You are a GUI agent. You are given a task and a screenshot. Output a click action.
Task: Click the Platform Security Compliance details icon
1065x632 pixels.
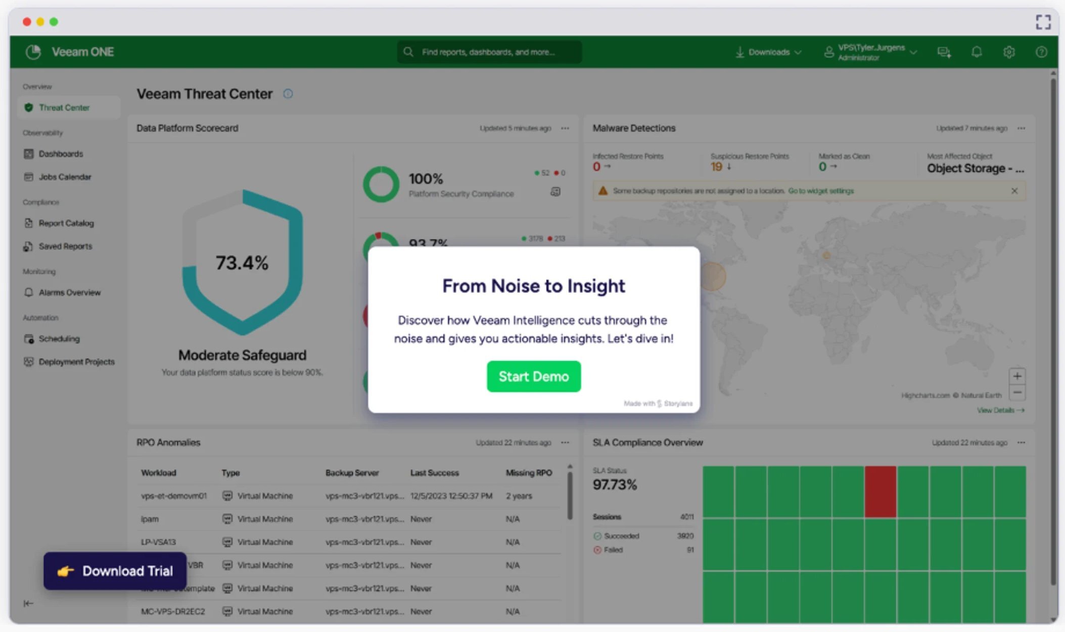tap(555, 192)
